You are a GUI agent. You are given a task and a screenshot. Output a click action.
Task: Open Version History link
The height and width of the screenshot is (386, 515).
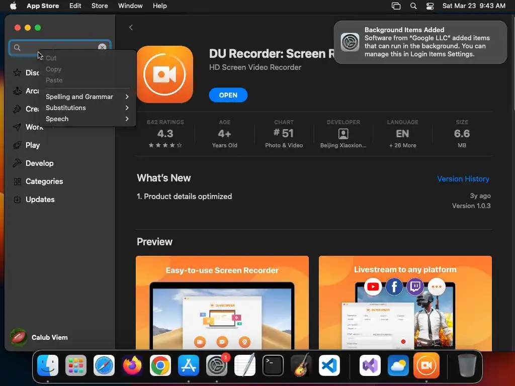click(463, 179)
